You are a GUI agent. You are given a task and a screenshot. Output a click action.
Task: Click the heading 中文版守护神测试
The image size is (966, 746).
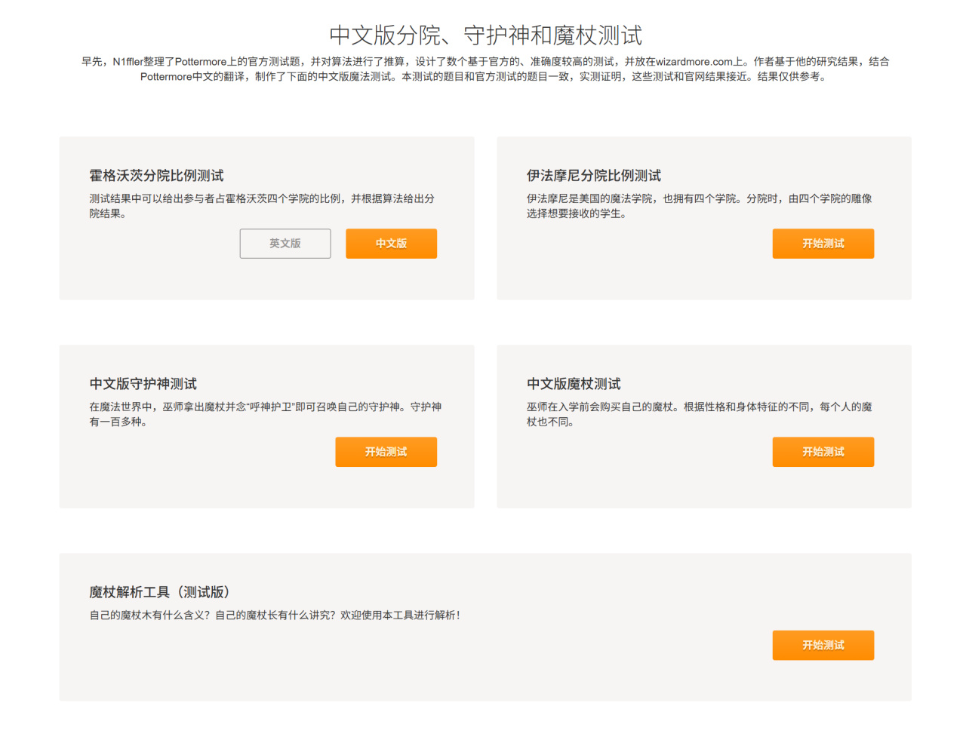tap(143, 384)
